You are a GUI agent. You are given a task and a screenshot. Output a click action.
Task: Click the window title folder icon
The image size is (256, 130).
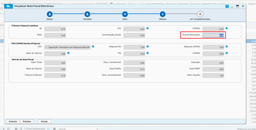(9, 6)
